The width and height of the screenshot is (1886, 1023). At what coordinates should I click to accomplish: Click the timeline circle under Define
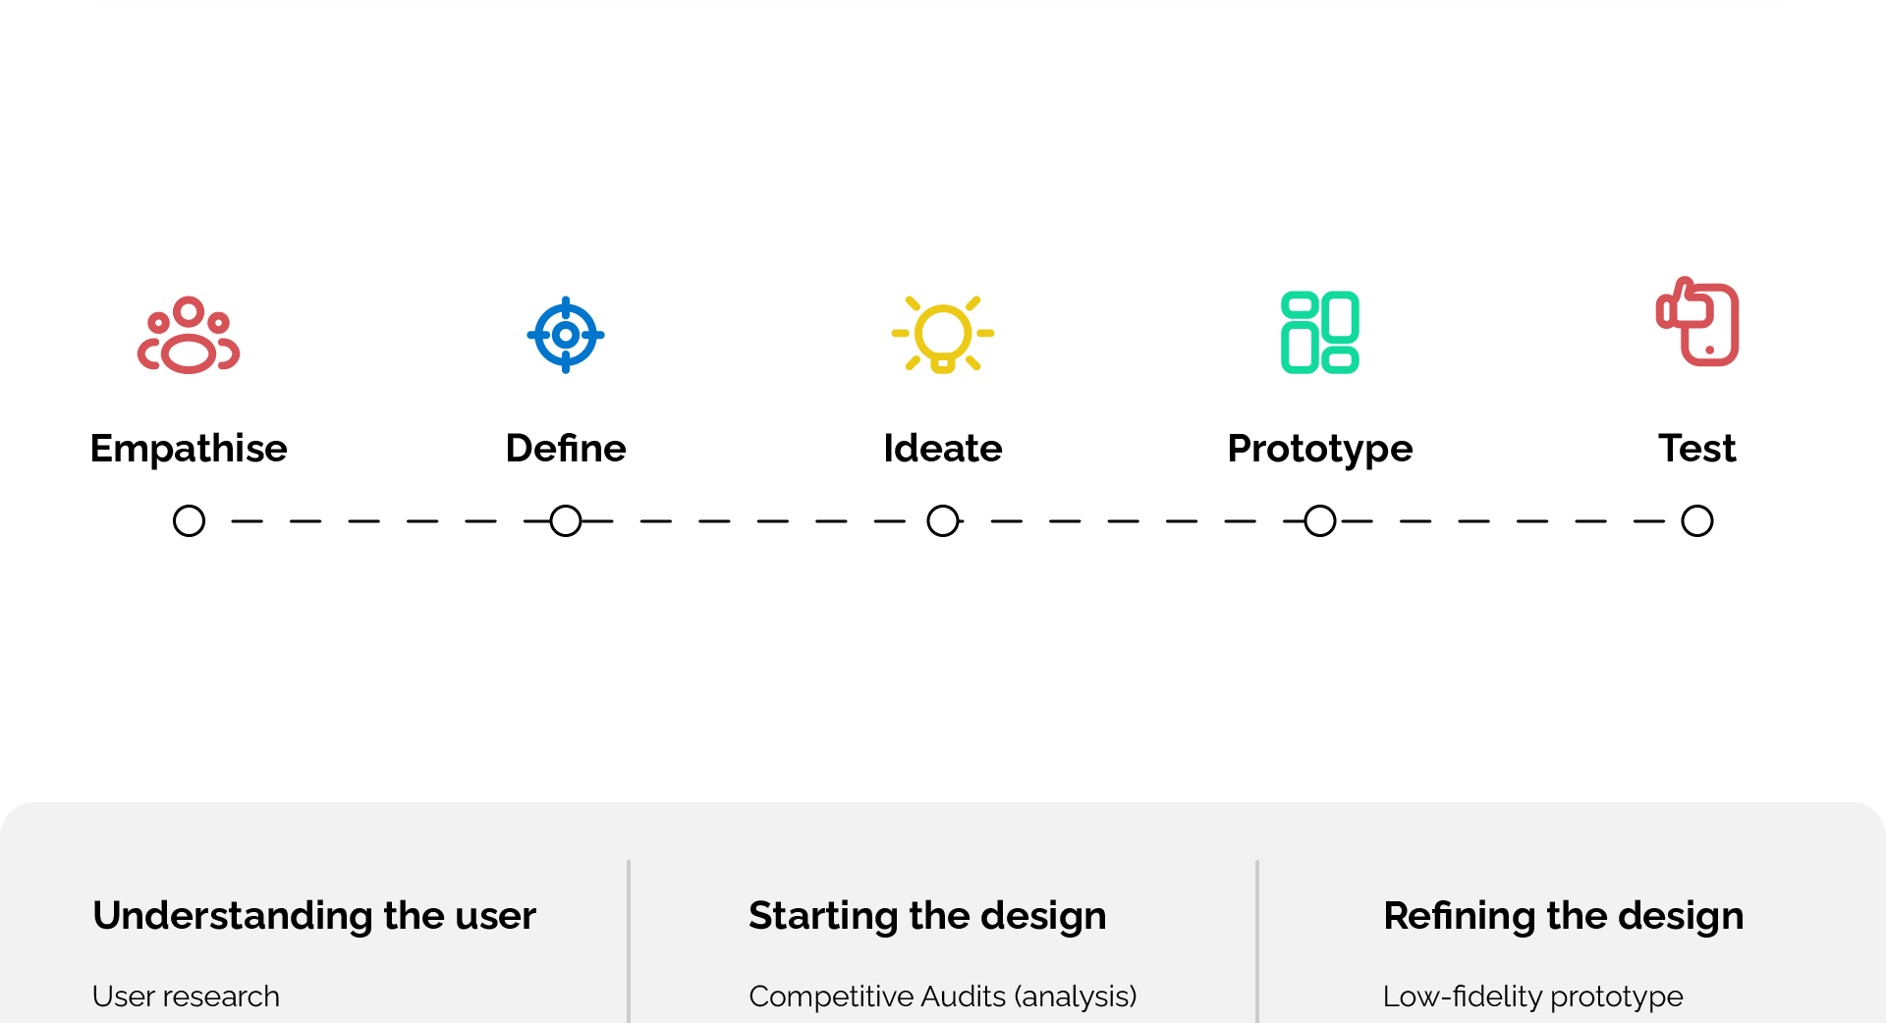pos(566,520)
